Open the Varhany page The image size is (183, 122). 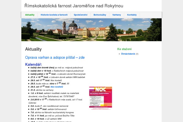pyautogui.click(x=117, y=15)
